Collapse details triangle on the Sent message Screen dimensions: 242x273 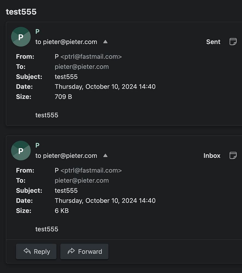[105, 42]
